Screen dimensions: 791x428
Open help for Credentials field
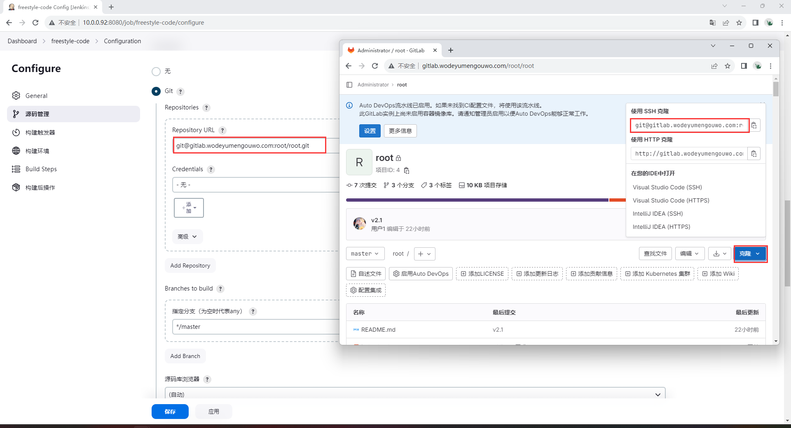211,170
